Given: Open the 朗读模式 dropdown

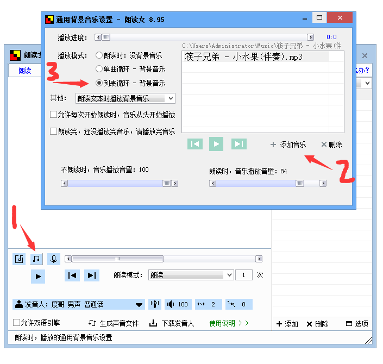Looking at the screenshot, I should 191,275.
